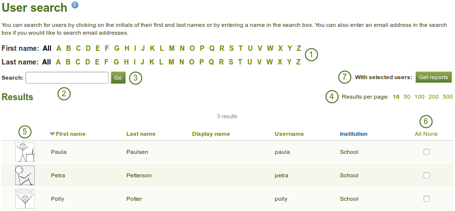Deselect all users using None link
The image size is (455, 211).
pyautogui.click(x=431, y=134)
